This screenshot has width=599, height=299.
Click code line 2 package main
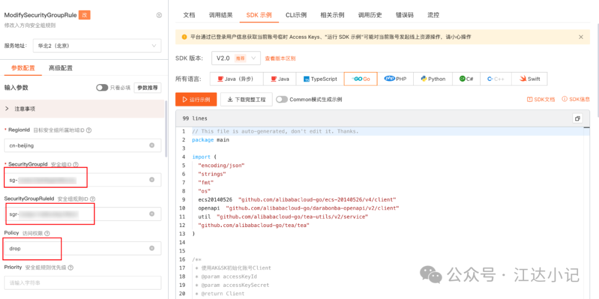point(211,140)
